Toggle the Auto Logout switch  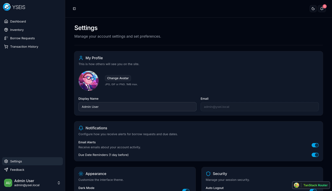[313, 190]
